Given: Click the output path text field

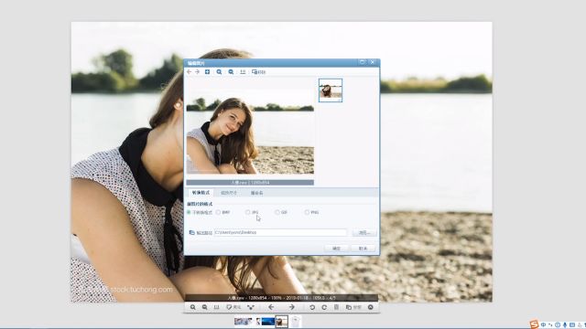Looking at the screenshot, I should coord(280,232).
